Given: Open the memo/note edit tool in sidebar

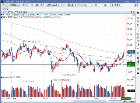Looking at the screenshot, I should pos(138,69).
